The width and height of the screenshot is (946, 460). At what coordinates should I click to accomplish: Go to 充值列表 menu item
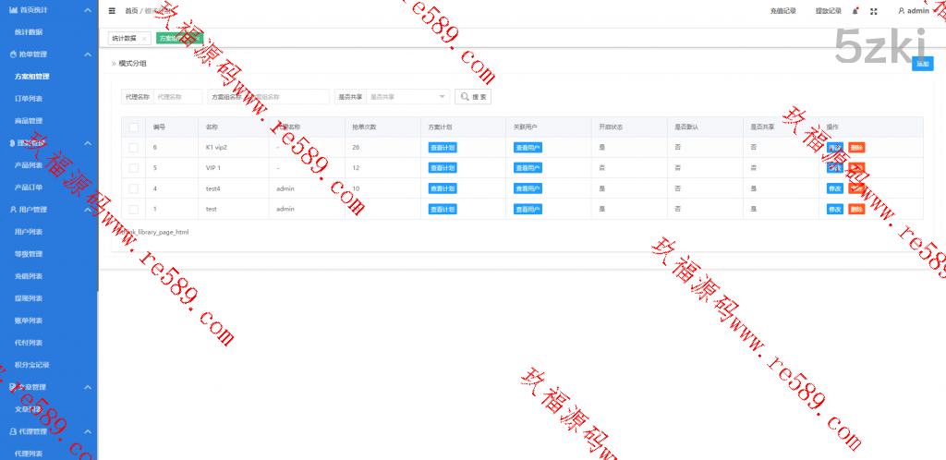pyautogui.click(x=29, y=276)
